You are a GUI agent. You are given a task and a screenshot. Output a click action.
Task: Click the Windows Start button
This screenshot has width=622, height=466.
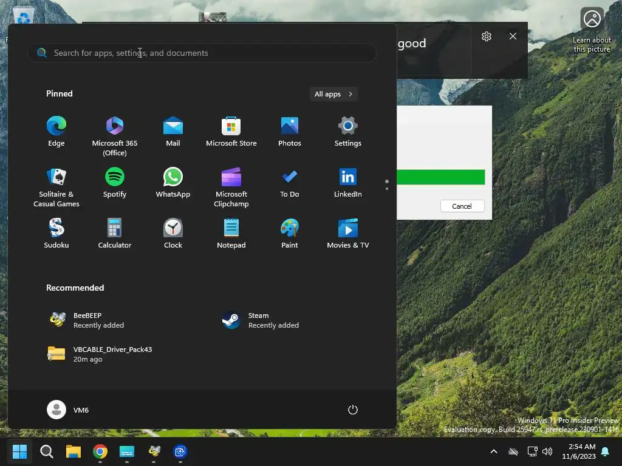(19, 451)
